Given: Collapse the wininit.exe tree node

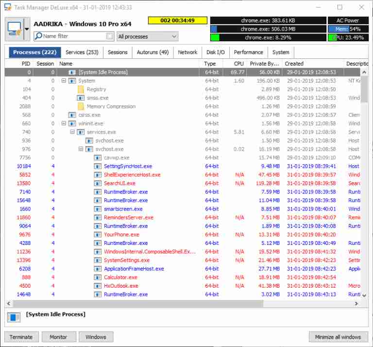Looking at the screenshot, I should coord(64,123).
